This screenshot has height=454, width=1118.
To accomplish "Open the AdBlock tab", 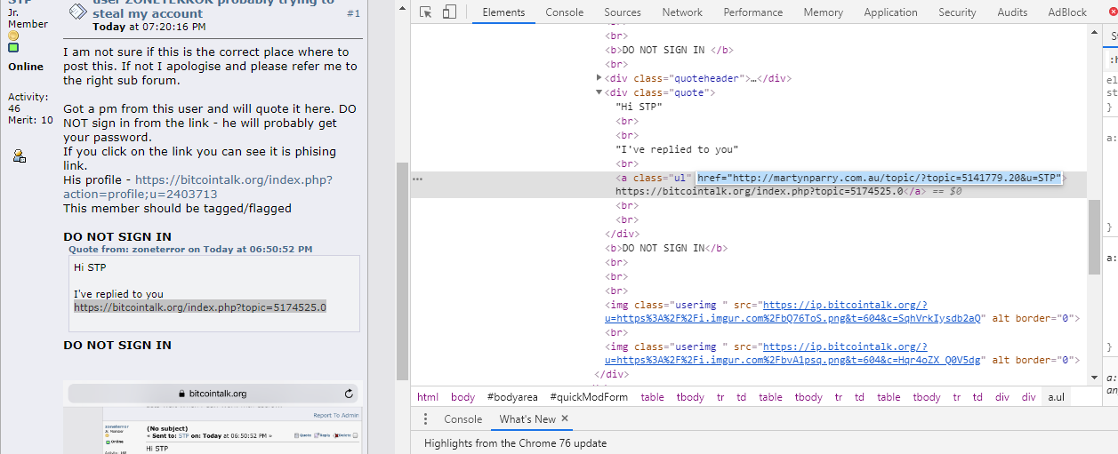I will coord(1067,12).
